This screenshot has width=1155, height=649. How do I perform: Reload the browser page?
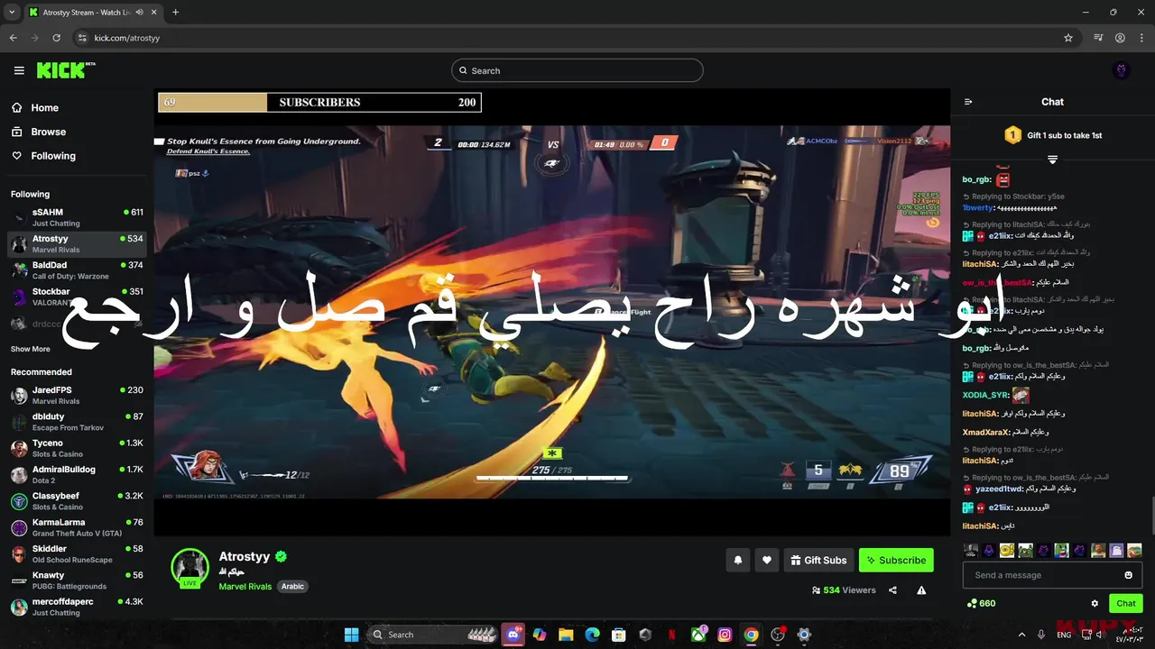pyautogui.click(x=56, y=38)
